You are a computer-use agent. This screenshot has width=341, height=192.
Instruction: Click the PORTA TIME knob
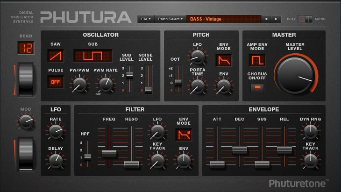tap(198, 86)
